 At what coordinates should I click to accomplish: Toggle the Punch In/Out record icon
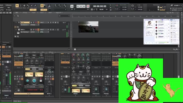click(117, 5)
